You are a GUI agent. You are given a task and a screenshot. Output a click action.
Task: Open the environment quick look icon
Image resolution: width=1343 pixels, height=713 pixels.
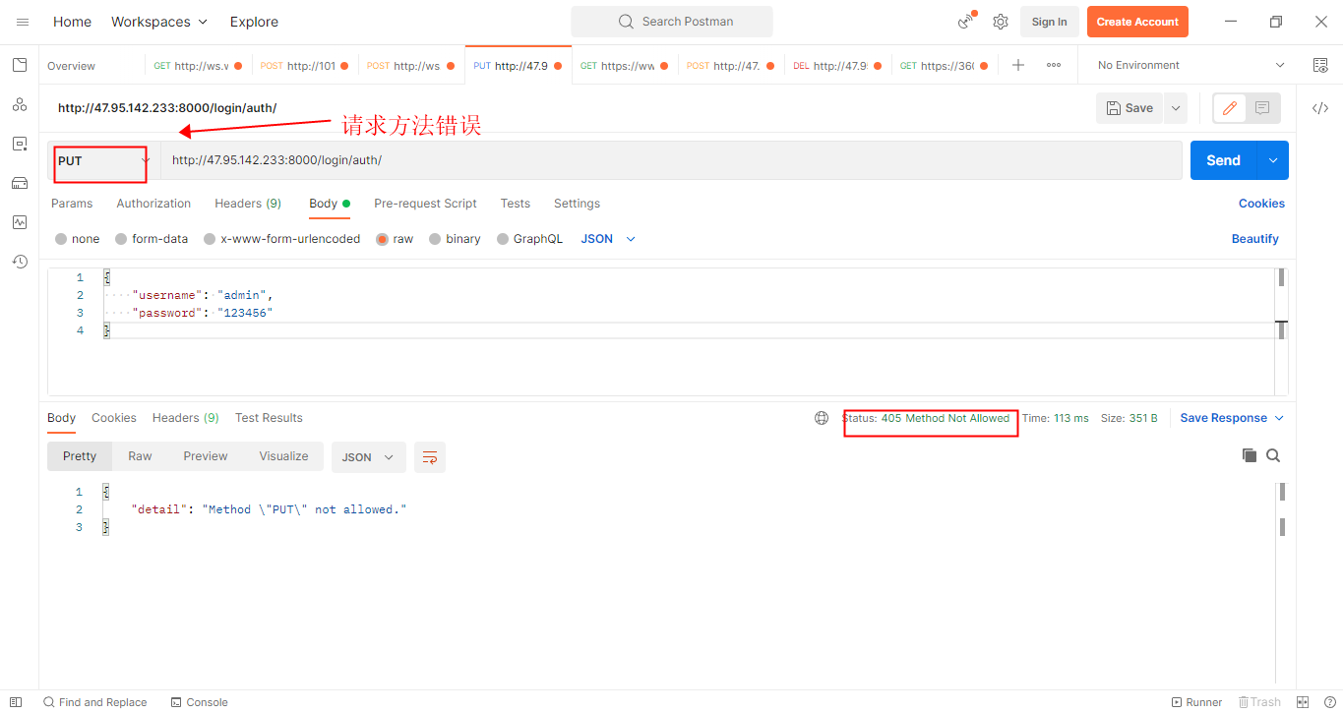tap(1320, 65)
